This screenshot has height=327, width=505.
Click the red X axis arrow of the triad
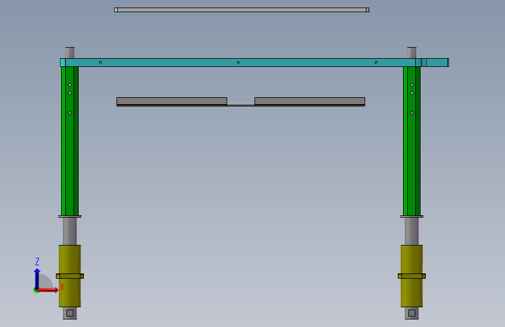click(48, 290)
